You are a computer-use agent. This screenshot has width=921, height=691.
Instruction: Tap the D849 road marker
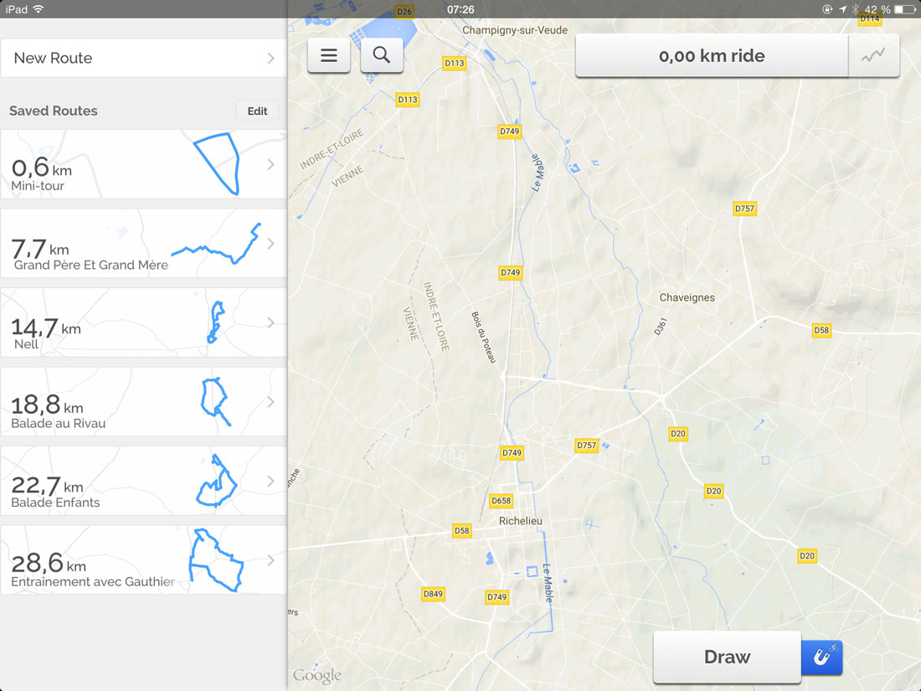coord(434,594)
